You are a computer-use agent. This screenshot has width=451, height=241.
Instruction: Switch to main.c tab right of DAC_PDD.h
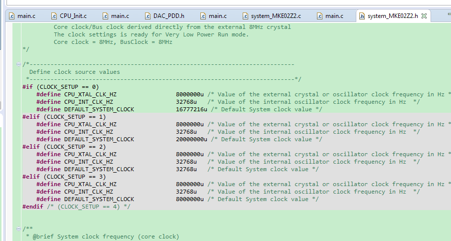pos(217,16)
